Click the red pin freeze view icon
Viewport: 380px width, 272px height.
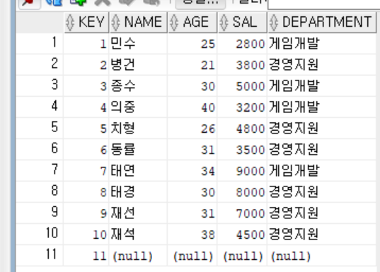[x=29, y=2]
